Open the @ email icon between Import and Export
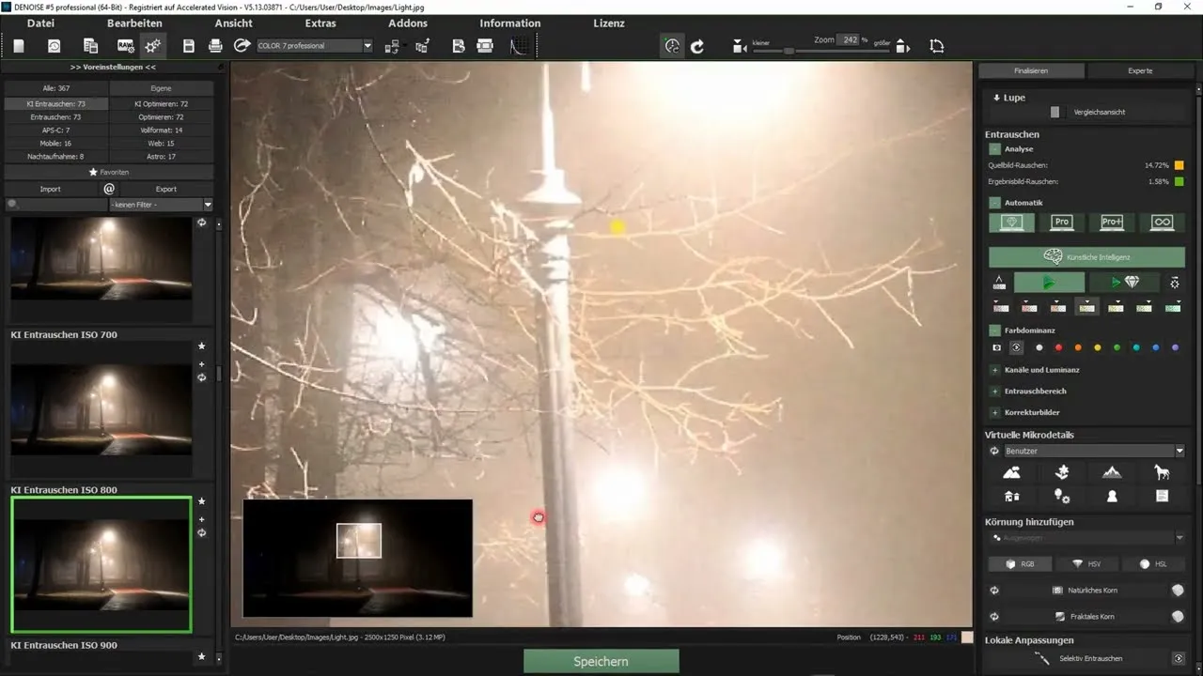Viewport: 1203px width, 676px height. tap(109, 189)
